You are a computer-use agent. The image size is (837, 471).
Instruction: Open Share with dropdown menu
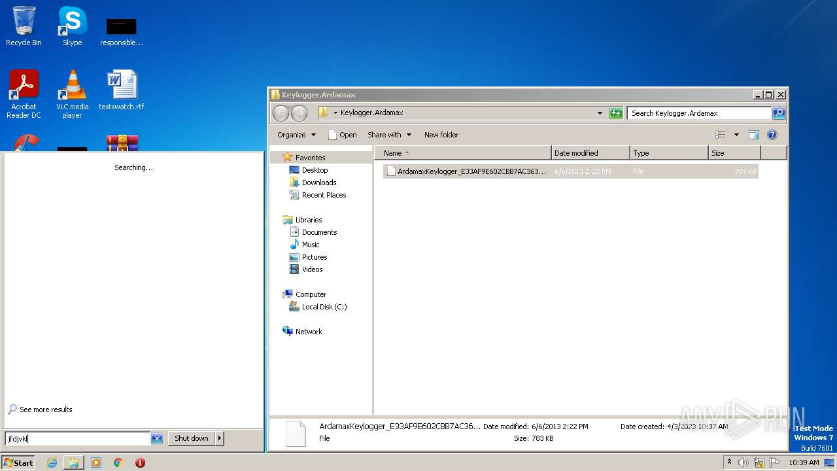(390, 135)
